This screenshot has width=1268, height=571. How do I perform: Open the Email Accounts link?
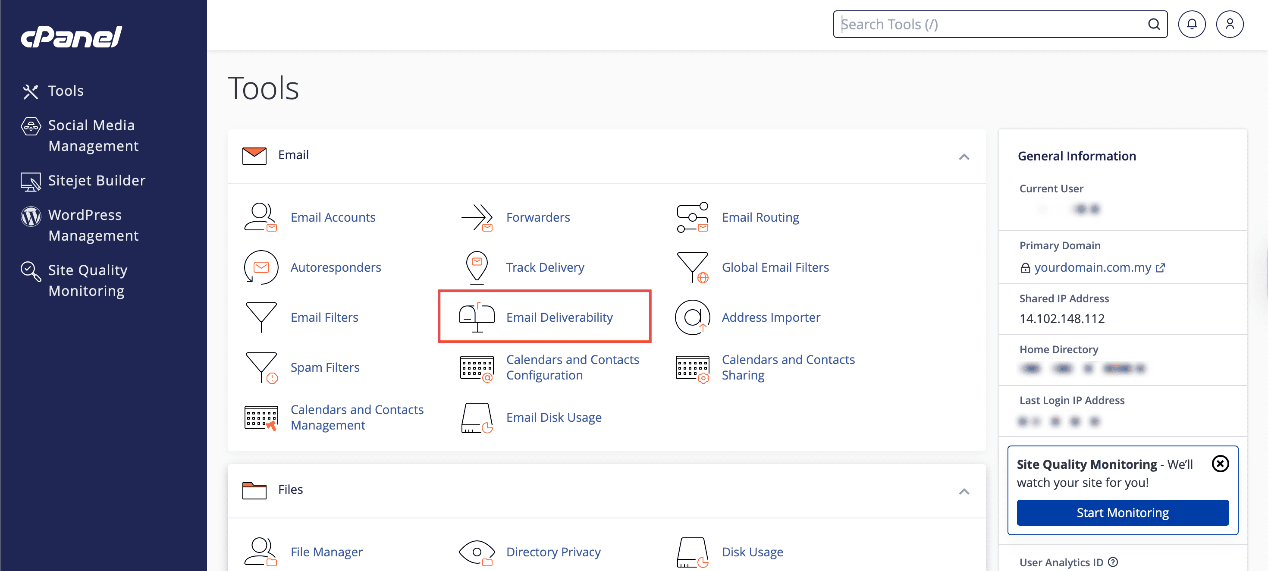333,217
